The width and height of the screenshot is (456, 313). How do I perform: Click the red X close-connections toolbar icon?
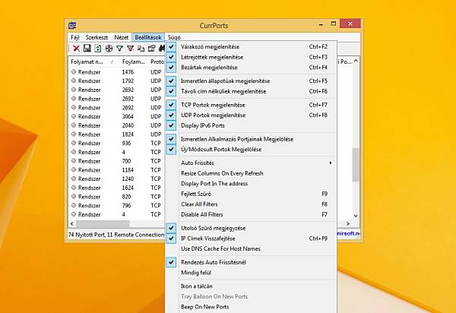[x=76, y=49]
